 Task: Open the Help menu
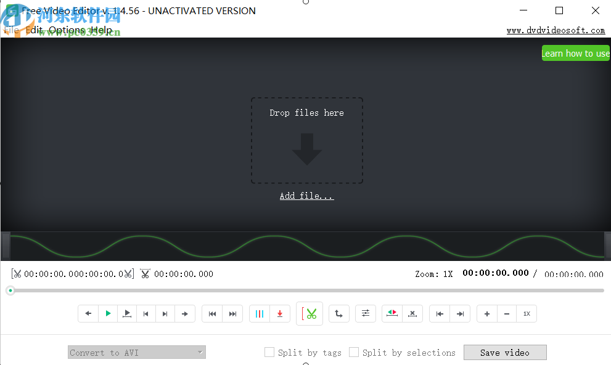101,30
